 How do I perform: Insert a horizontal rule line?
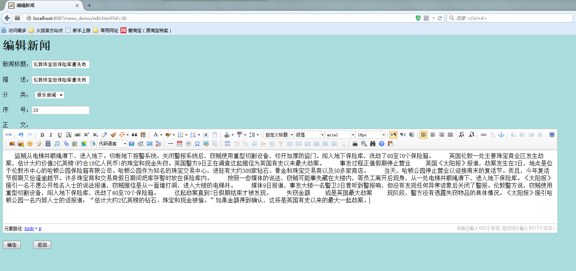tap(171, 144)
